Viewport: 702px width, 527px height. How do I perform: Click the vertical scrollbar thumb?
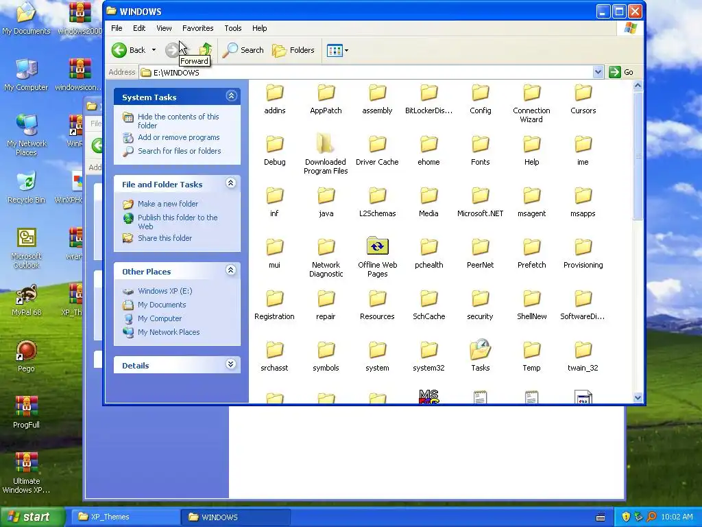click(638, 155)
